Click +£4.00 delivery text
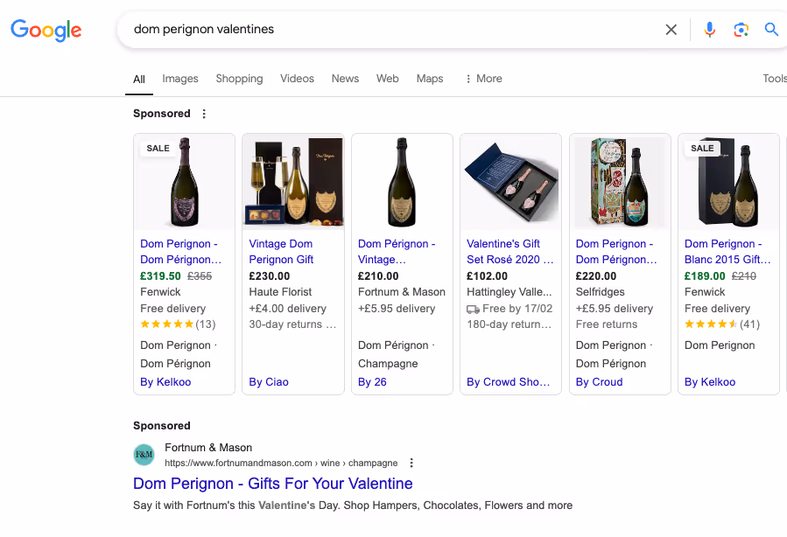The image size is (787, 537). [288, 309]
